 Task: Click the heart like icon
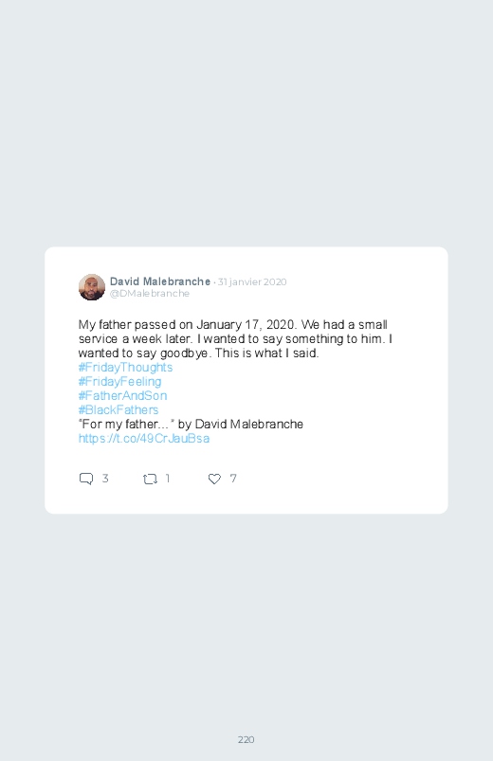(214, 479)
